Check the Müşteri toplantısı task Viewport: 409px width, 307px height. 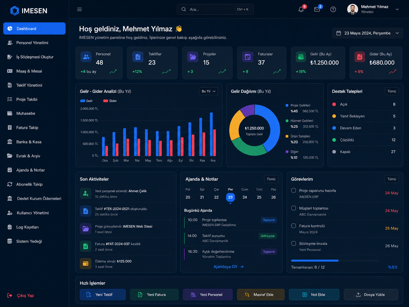click(x=293, y=208)
